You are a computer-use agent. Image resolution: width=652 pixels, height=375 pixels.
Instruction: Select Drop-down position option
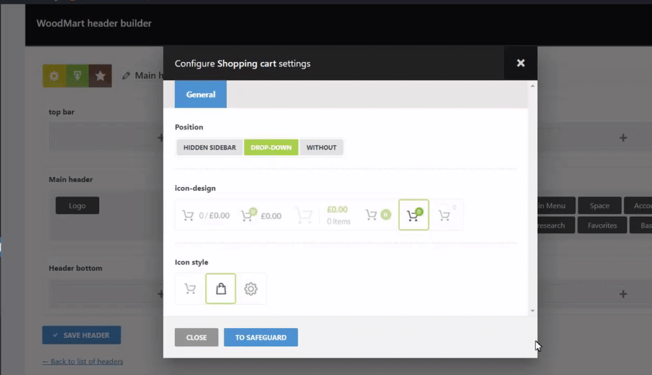pos(271,147)
